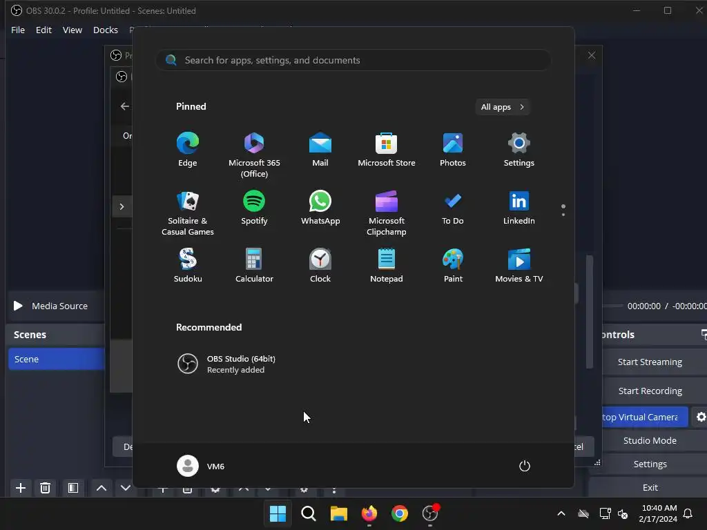707x530 pixels.
Task: Open LinkedIn pinned app
Action: [x=519, y=207]
